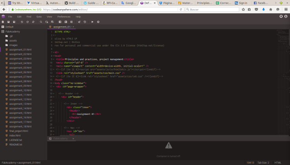This screenshot has height=165, width=290.
Task: Close the assignment_01 editor tab
Action: click(x=73, y=27)
